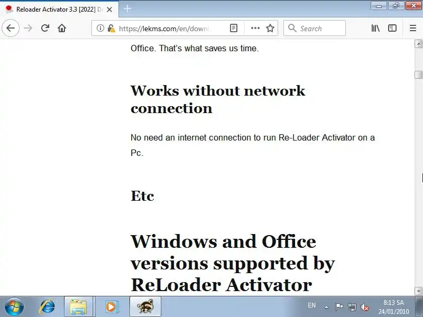Open the page actions three-dot menu
The width and height of the screenshot is (423, 317).
255,28
